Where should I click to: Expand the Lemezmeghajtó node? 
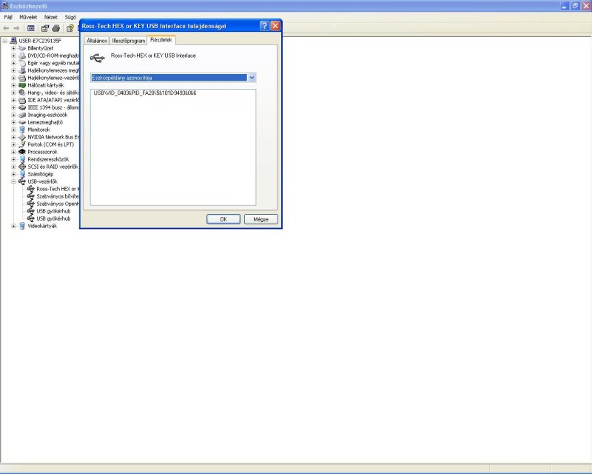point(13,122)
